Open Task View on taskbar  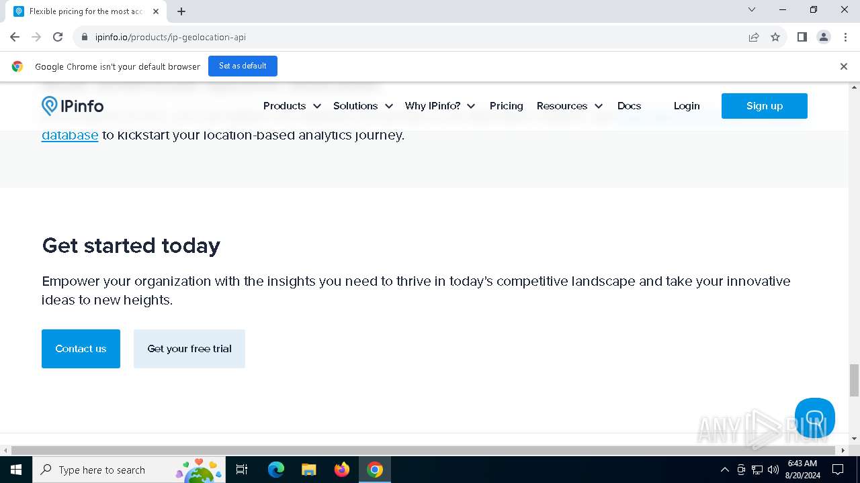pos(242,470)
